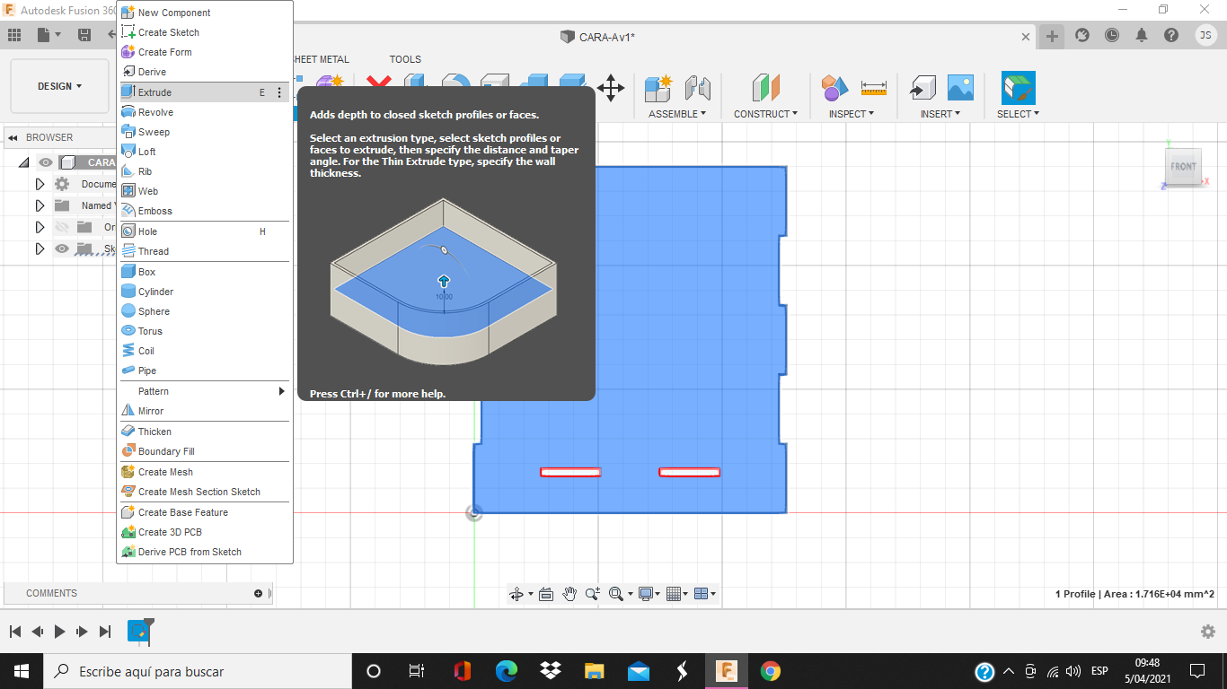1227x689 pixels.
Task: Expand the Named Views node
Action: [x=40, y=205]
